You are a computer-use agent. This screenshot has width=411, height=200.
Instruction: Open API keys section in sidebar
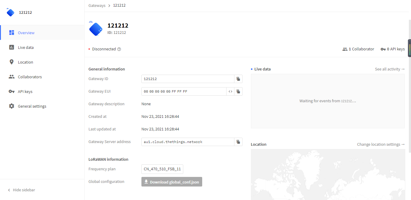pyautogui.click(x=25, y=91)
